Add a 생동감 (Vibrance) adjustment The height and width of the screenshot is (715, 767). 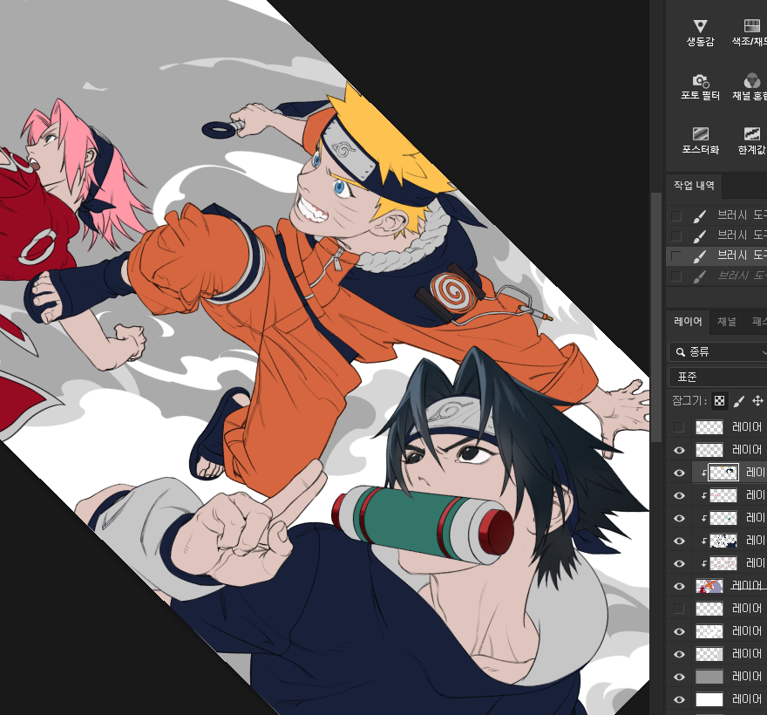pyautogui.click(x=700, y=33)
